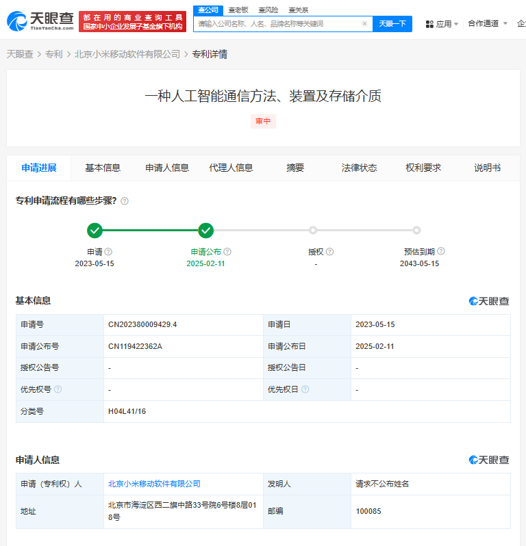Viewport: 526px width, 546px height.
Task: Click the 申请公布 completed step marker
Action: point(205,231)
